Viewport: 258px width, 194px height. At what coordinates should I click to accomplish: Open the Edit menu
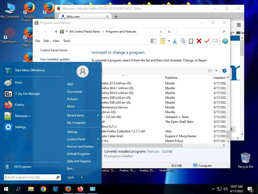click(46, 41)
